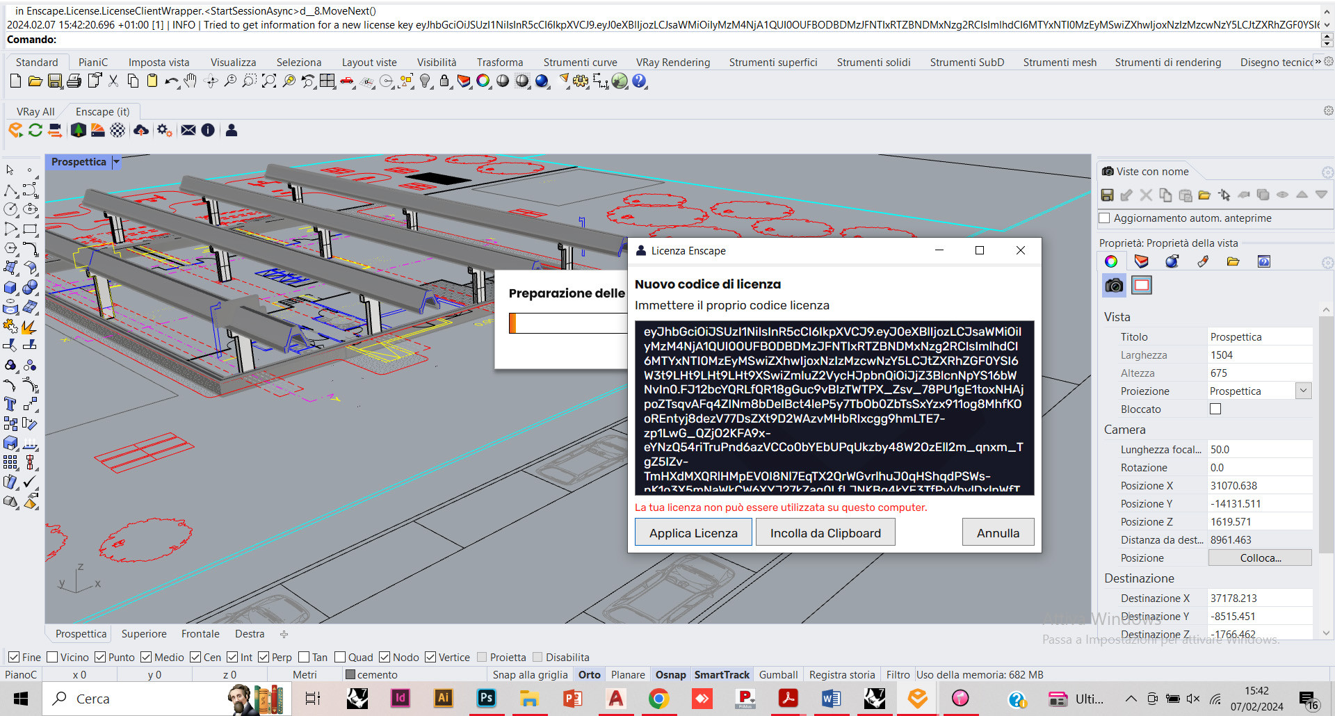The height and width of the screenshot is (716, 1335).
Task: Switch to the VRay All toolbar tab
Action: pyautogui.click(x=35, y=111)
